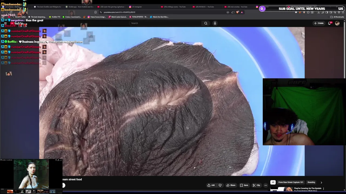Open the YouTube account avatar menu
Screen dimensions: 346x194
tap(337, 23)
